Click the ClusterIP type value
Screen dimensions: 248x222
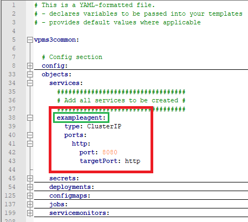[104, 126]
